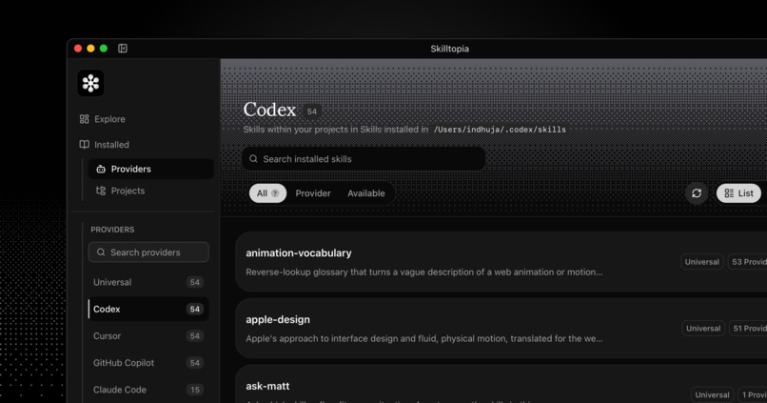
Task: Select Providers in the sidebar
Action: (x=150, y=169)
